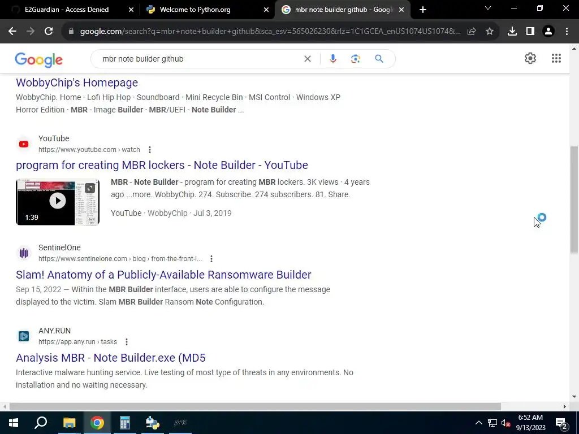Viewport: 579px width, 434px height.
Task: Open the Chrome profile avatar
Action: (548, 32)
